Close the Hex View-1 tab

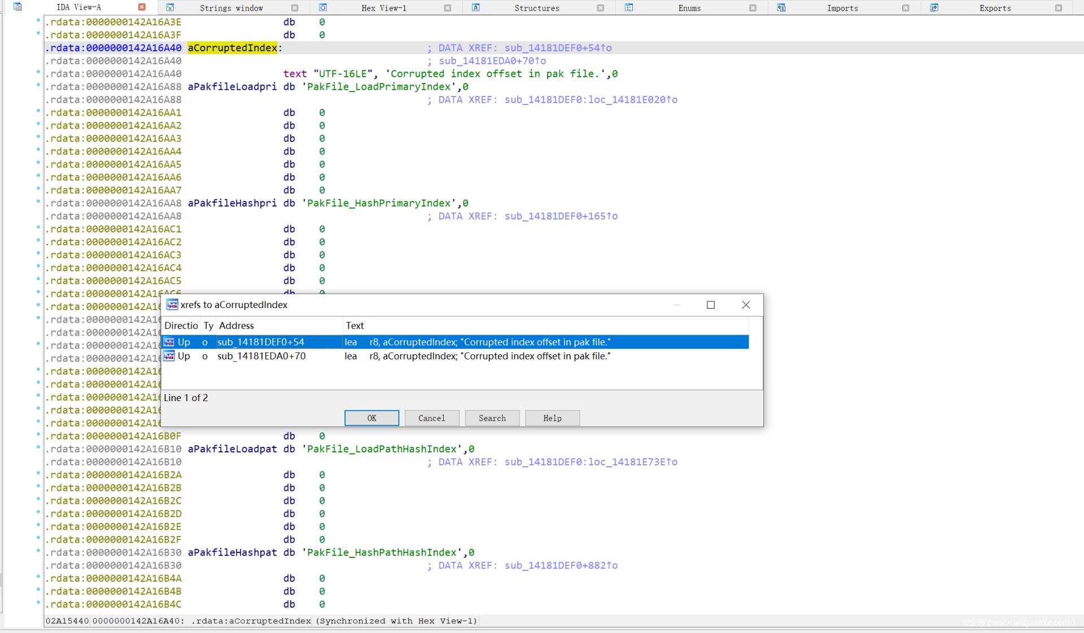click(x=447, y=8)
